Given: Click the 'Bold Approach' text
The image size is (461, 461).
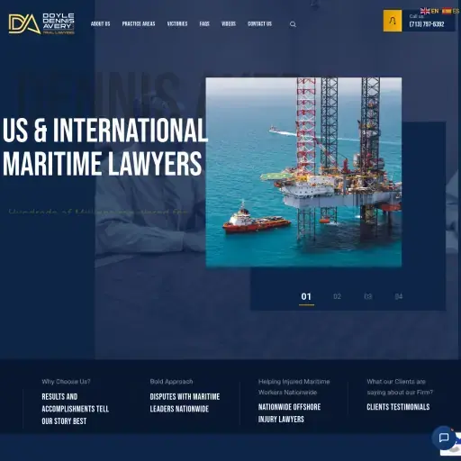Looking at the screenshot, I should 171,382.
